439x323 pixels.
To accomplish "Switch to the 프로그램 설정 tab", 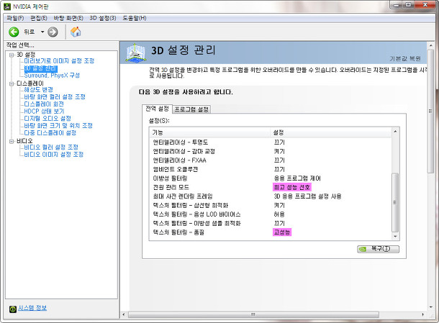I will coord(191,109).
